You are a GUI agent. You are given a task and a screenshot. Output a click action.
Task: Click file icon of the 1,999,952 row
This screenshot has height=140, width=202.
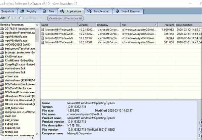pyautogui.click(x=43, y=29)
